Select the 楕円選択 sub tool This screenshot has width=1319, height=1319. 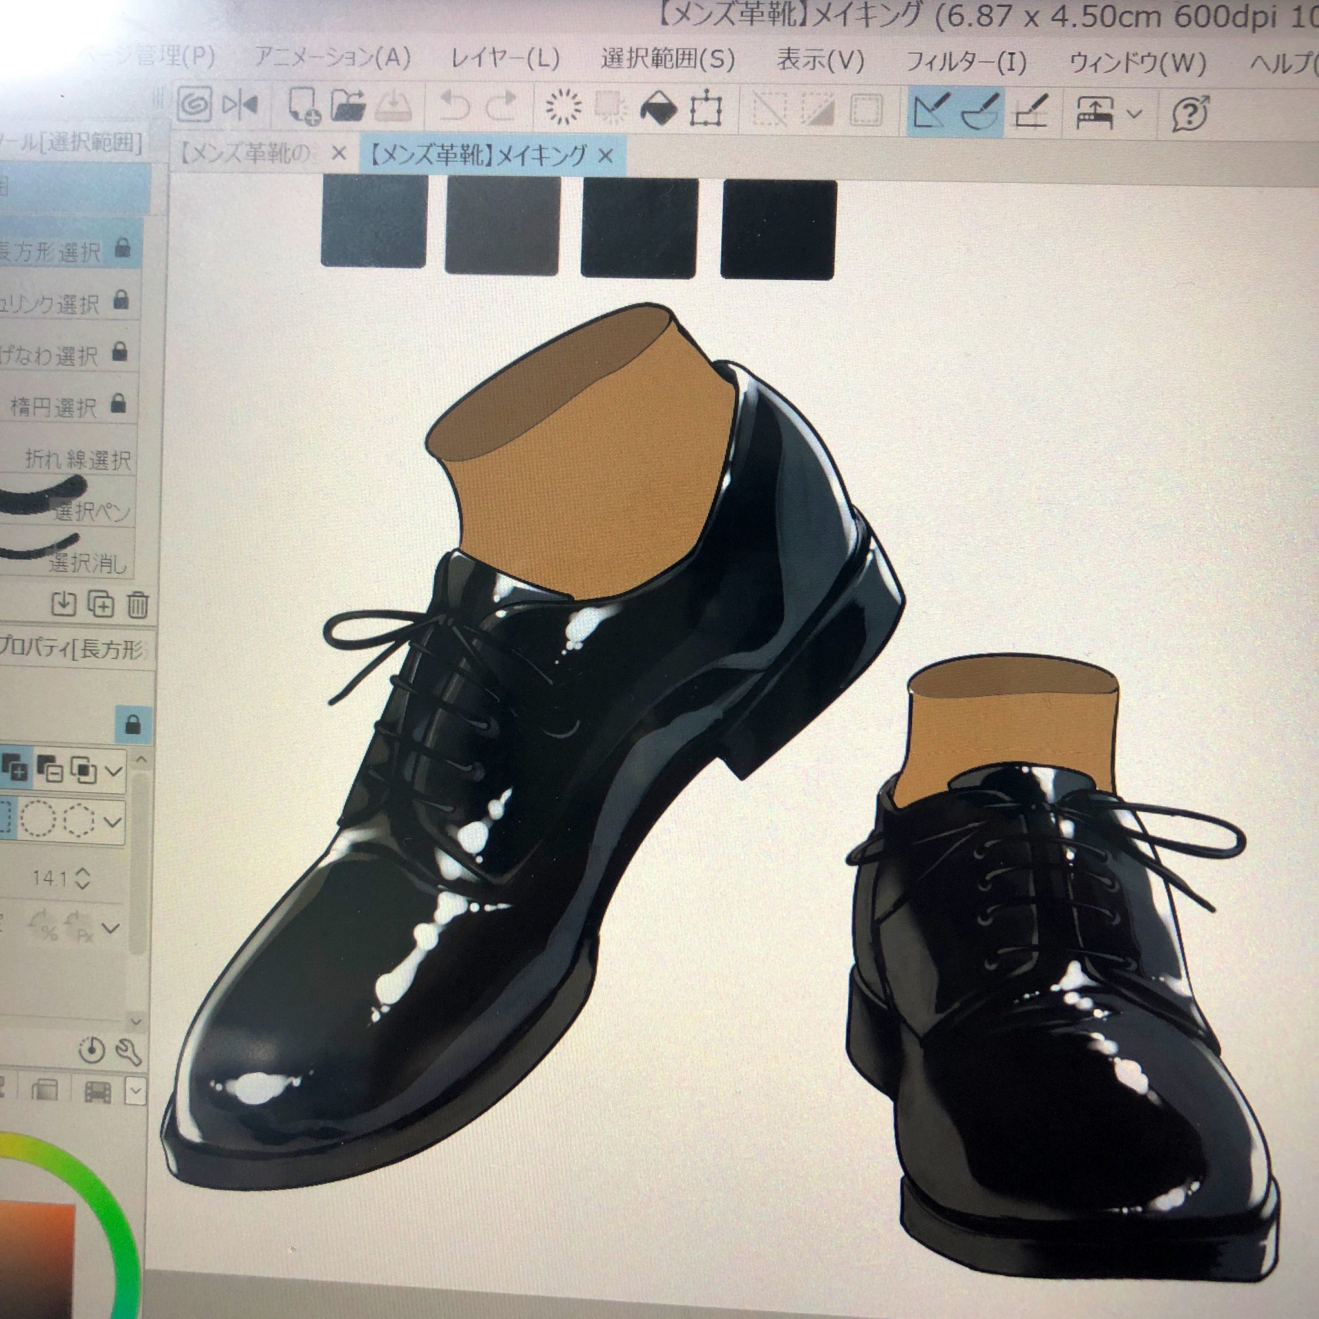pyautogui.click(x=68, y=407)
